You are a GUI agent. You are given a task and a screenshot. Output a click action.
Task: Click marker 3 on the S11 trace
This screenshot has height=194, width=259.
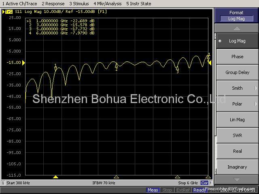tap(177, 69)
